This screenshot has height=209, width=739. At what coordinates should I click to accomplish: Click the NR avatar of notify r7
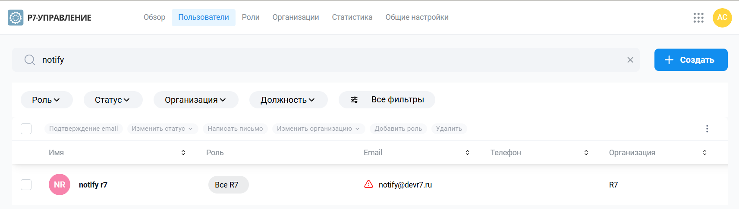(x=60, y=184)
